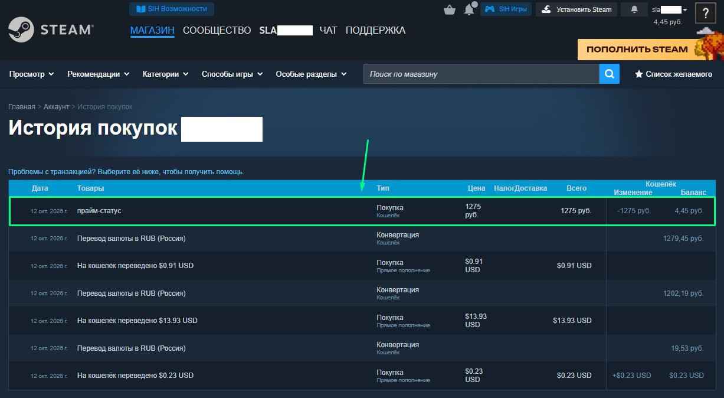This screenshot has width=724, height=398.
Task: Open the ПОДДЕРЖКА tab
Action: [x=375, y=30]
